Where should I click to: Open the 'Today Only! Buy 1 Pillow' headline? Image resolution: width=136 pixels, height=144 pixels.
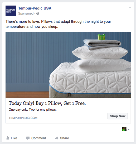click(47, 103)
